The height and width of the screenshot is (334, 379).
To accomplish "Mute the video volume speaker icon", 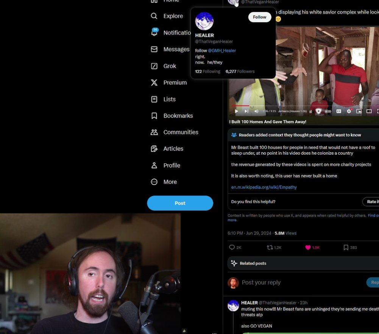I will 256,111.
